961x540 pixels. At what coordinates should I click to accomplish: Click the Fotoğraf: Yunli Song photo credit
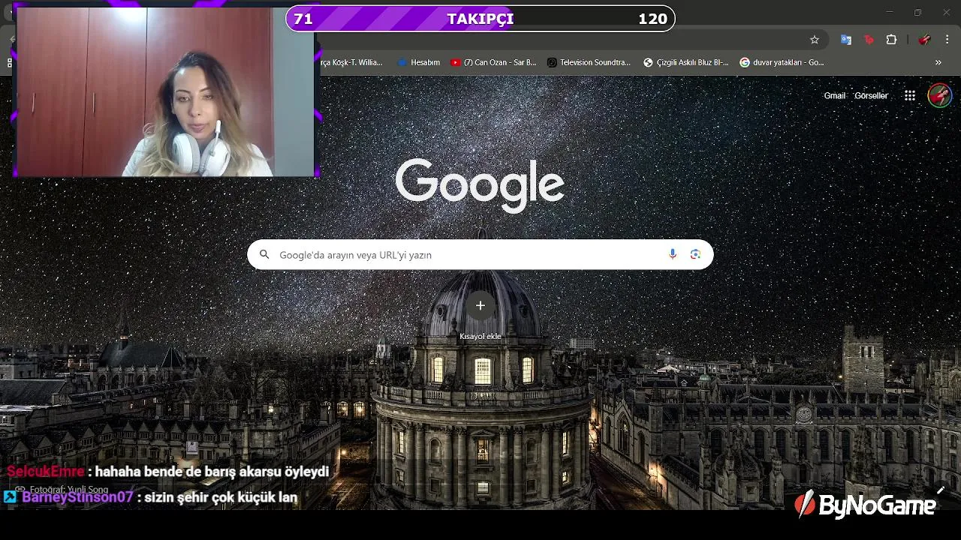tap(69, 490)
